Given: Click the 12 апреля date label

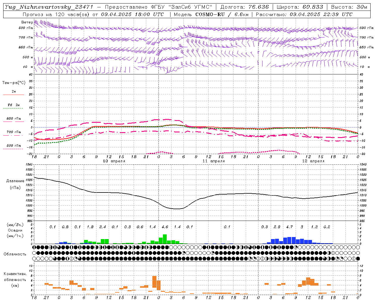Looking at the screenshot, I should pyautogui.click(x=313, y=161).
